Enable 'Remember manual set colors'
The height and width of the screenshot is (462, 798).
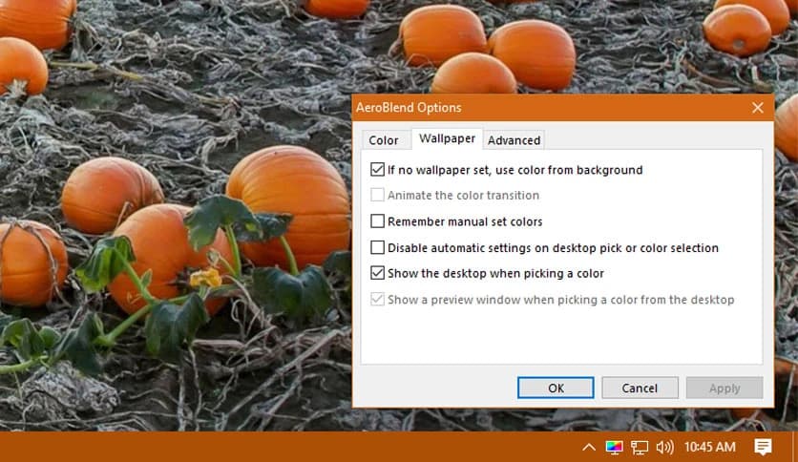click(x=377, y=221)
